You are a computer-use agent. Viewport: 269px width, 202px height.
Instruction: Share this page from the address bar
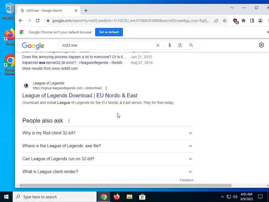216,21
